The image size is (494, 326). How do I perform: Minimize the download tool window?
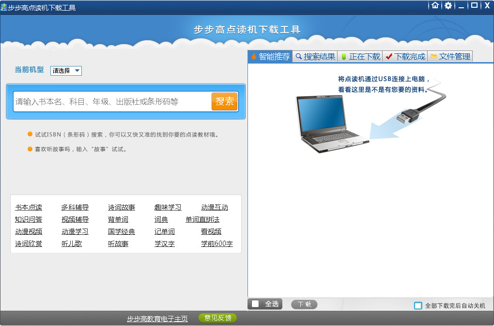[x=461, y=6]
